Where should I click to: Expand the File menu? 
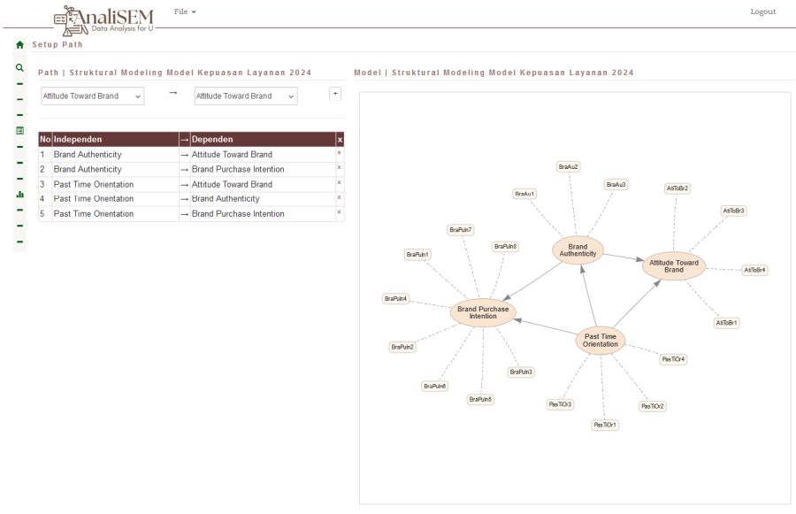pyautogui.click(x=185, y=12)
